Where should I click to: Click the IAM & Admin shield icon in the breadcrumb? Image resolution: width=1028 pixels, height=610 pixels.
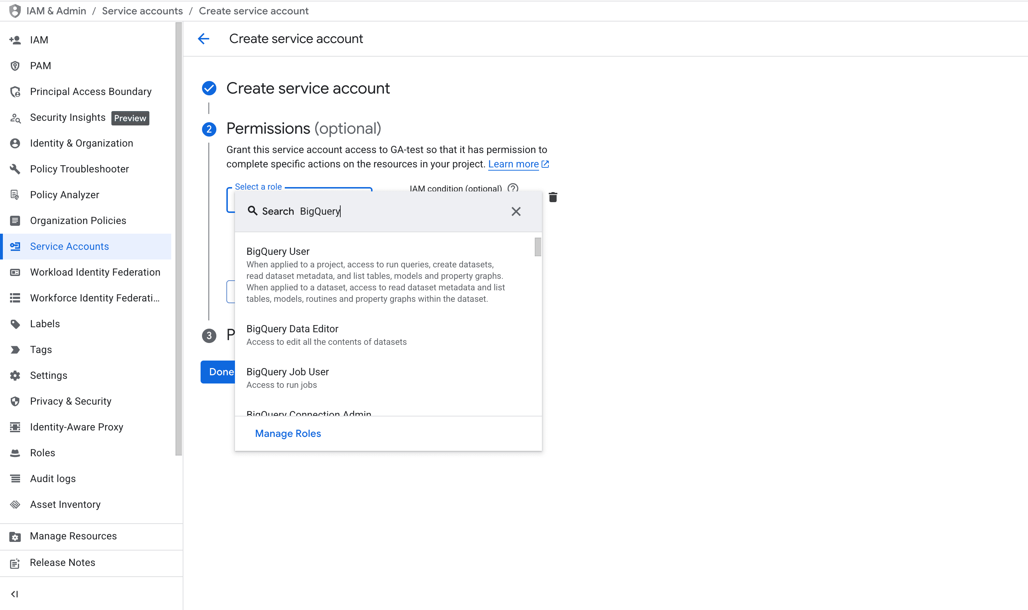(15, 11)
